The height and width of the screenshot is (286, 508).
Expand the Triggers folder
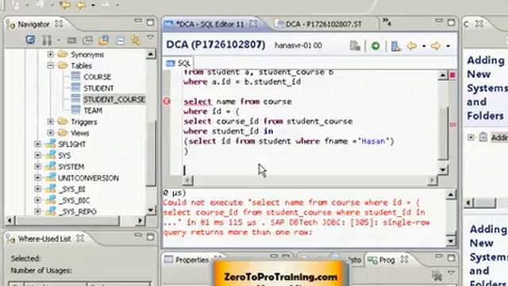(x=50, y=122)
